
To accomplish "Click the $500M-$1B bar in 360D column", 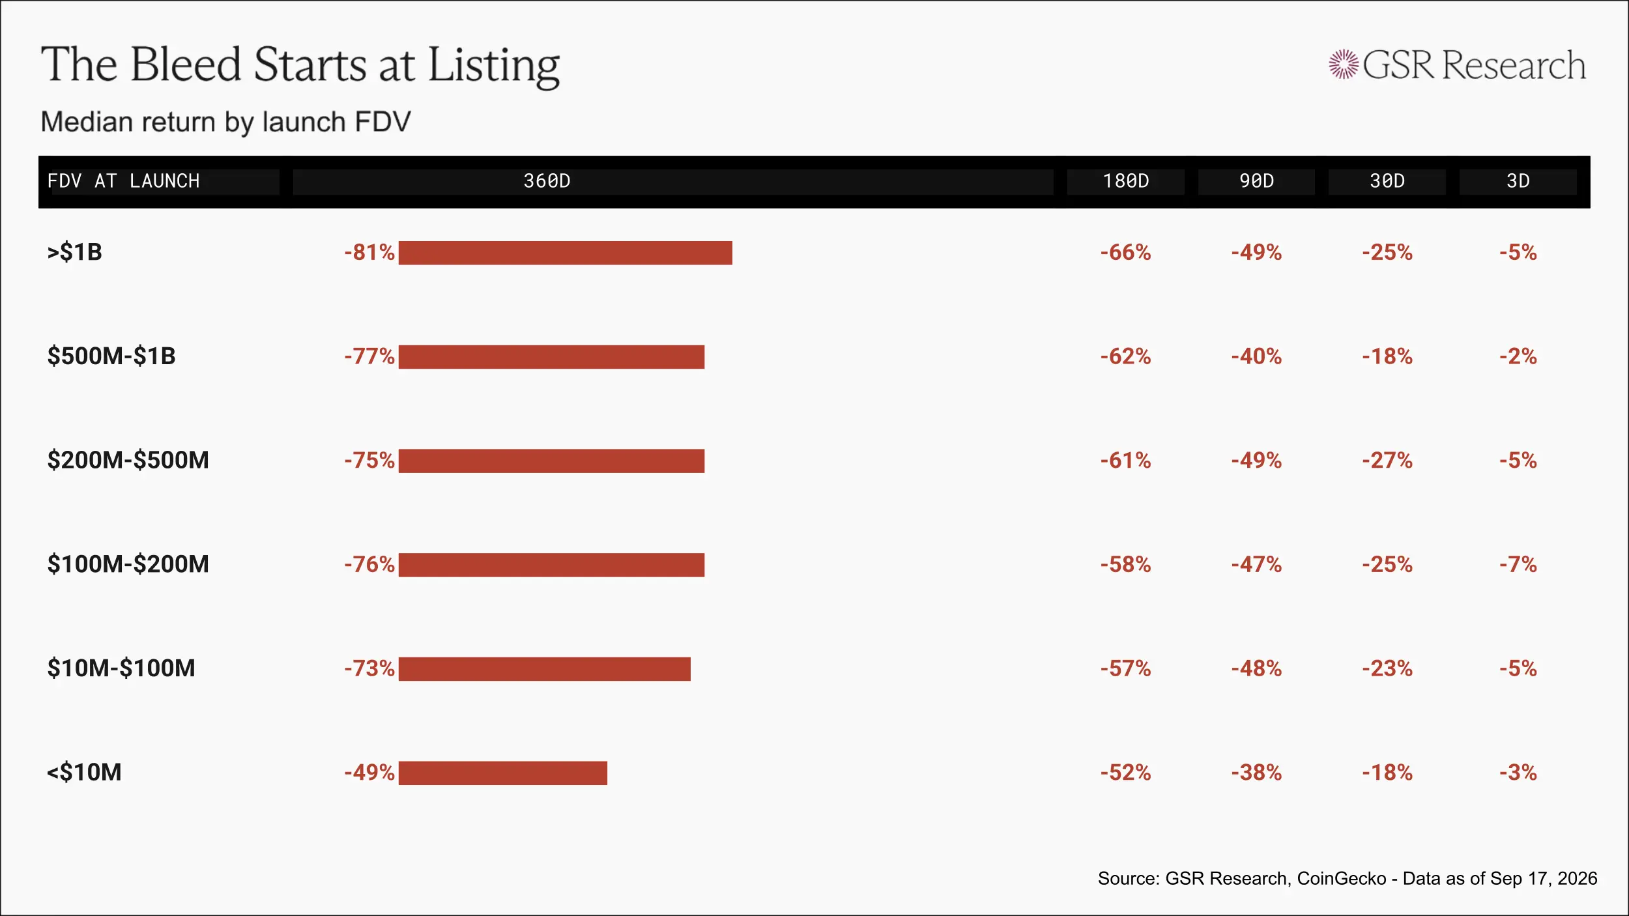I will coord(551,357).
